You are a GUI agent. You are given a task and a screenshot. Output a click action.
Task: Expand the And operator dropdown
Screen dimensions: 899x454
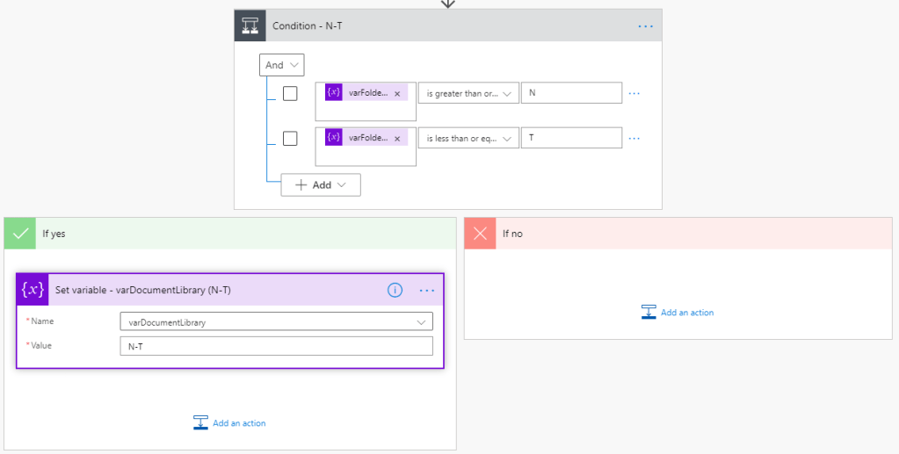point(281,65)
